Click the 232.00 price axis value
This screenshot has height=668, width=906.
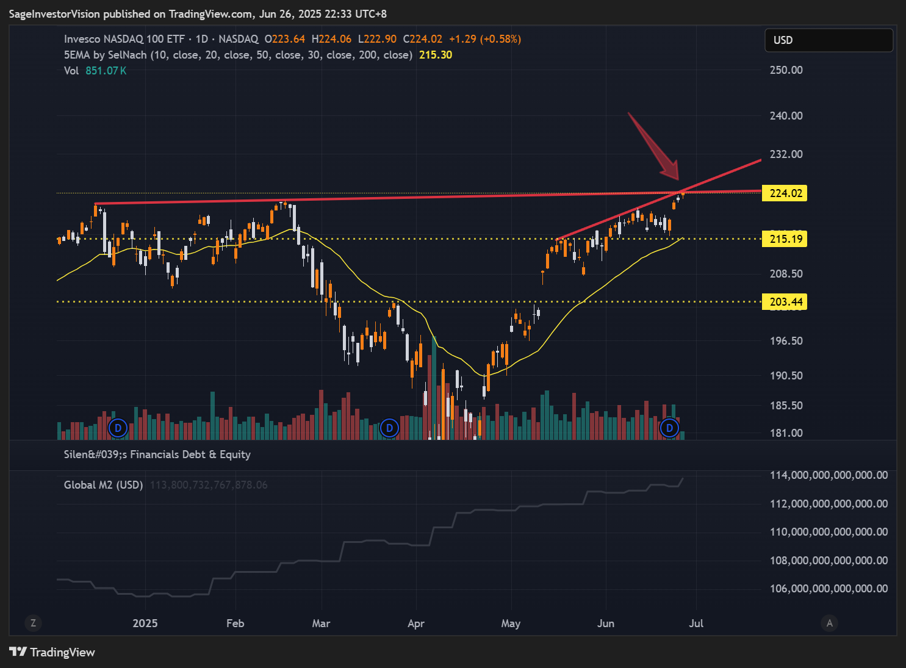pos(786,154)
